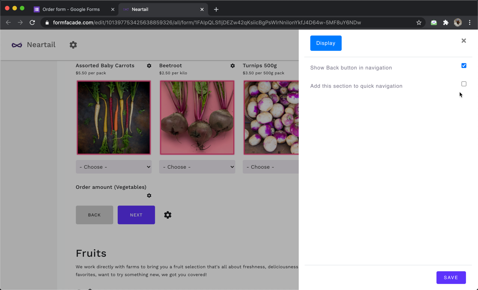Viewport: 478px width, 290px height.
Task: Close the Display settings side panel
Action: pyautogui.click(x=463, y=41)
